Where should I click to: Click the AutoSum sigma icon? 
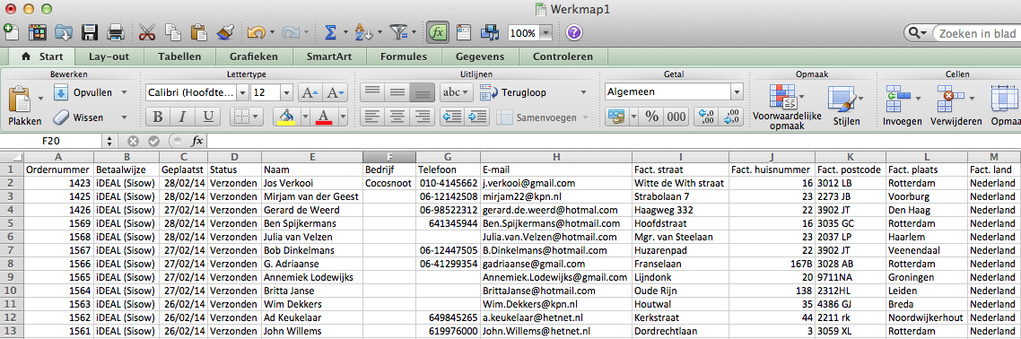pos(330,32)
